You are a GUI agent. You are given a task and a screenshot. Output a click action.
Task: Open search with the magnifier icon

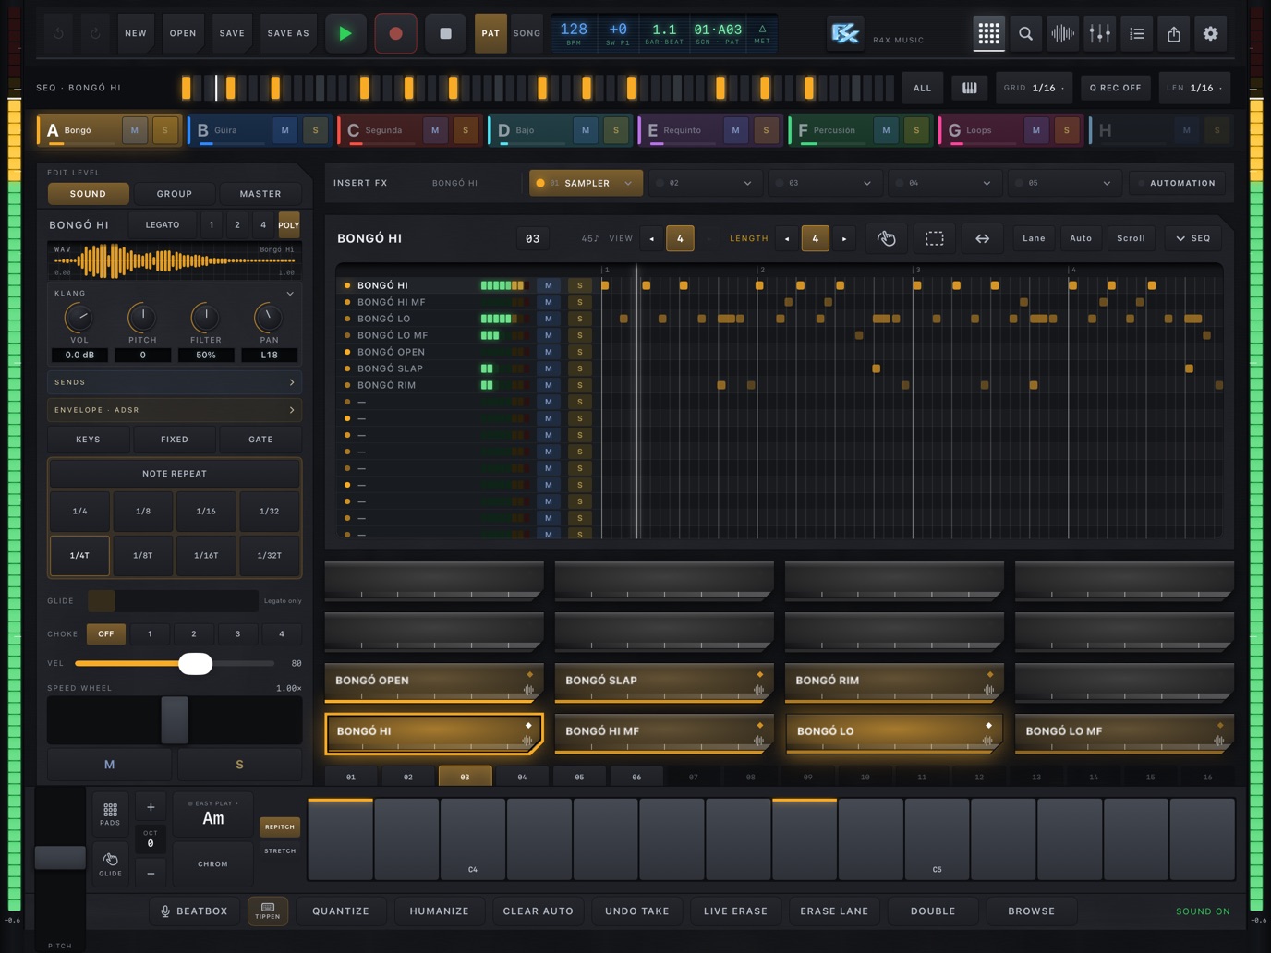1025,33
